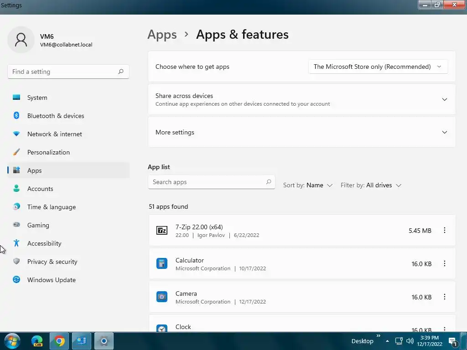Click VM6@collabnet.local account email
Screen dimensions: 467x350
66,45
